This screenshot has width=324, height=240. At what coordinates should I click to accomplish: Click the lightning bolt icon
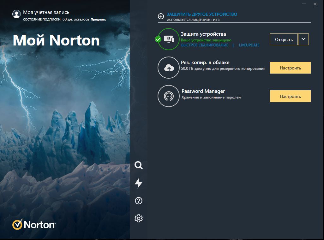tap(138, 183)
